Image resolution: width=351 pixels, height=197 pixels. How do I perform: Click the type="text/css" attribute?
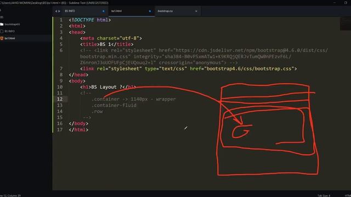166,68
